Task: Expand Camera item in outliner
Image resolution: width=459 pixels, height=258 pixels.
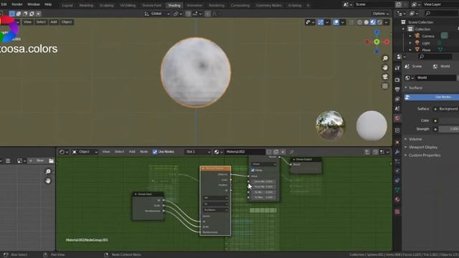Action: pos(410,36)
